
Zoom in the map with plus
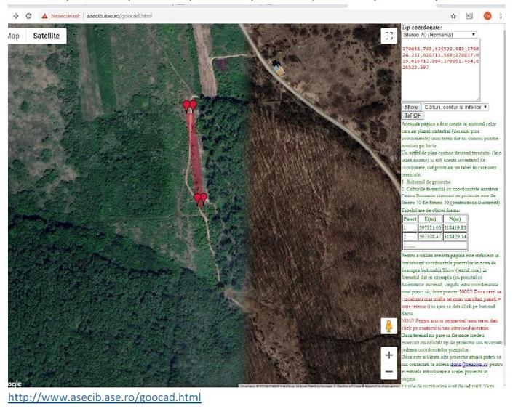(x=389, y=355)
